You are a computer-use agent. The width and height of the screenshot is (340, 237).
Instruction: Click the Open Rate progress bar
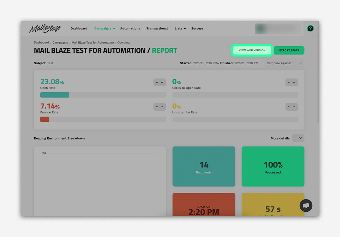[x=103, y=95]
